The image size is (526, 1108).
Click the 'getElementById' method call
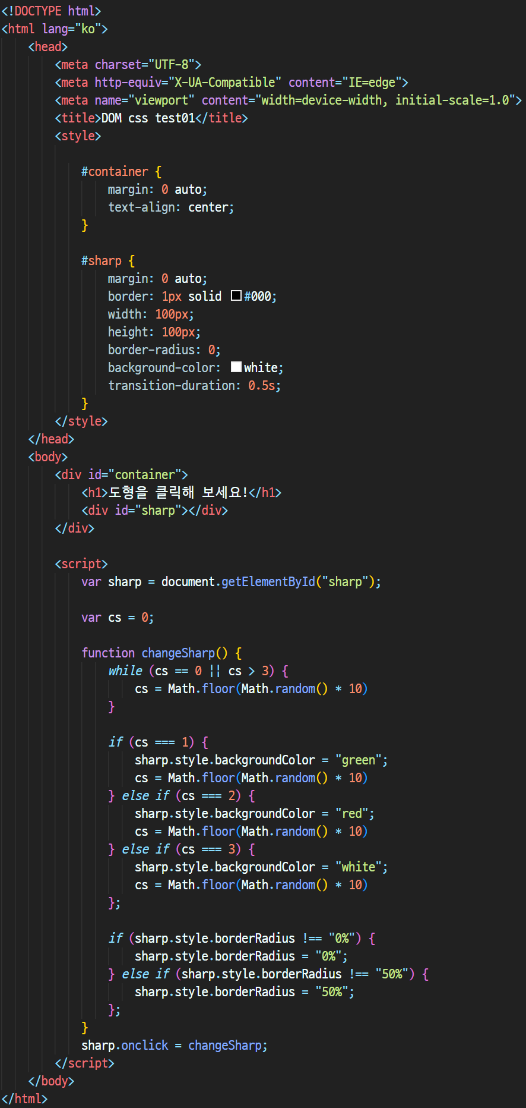[268, 581]
